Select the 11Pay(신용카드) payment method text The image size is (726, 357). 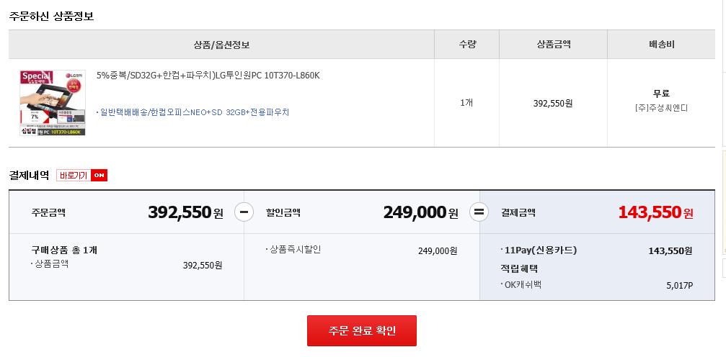[541, 250]
